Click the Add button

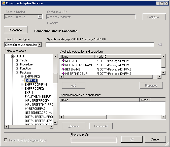click(x=74, y=86)
